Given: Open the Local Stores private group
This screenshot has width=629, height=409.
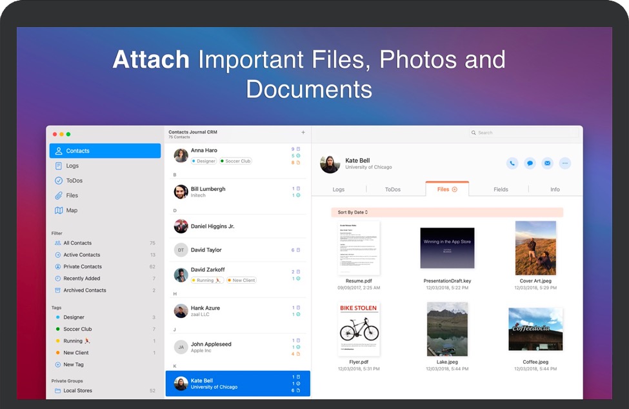Looking at the screenshot, I should point(77,390).
